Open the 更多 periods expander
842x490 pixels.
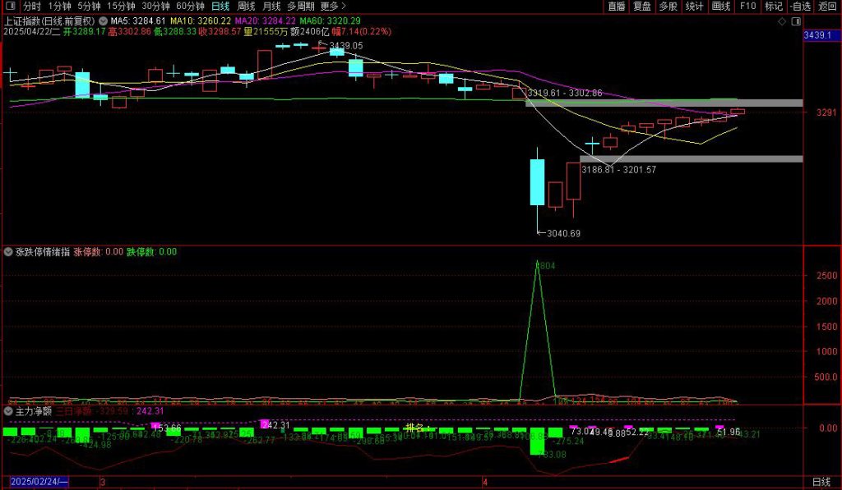click(334, 6)
